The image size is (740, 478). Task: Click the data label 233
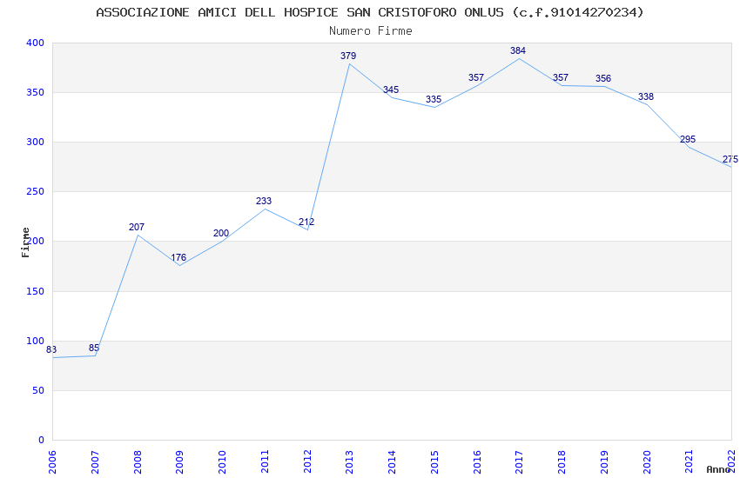tap(264, 201)
